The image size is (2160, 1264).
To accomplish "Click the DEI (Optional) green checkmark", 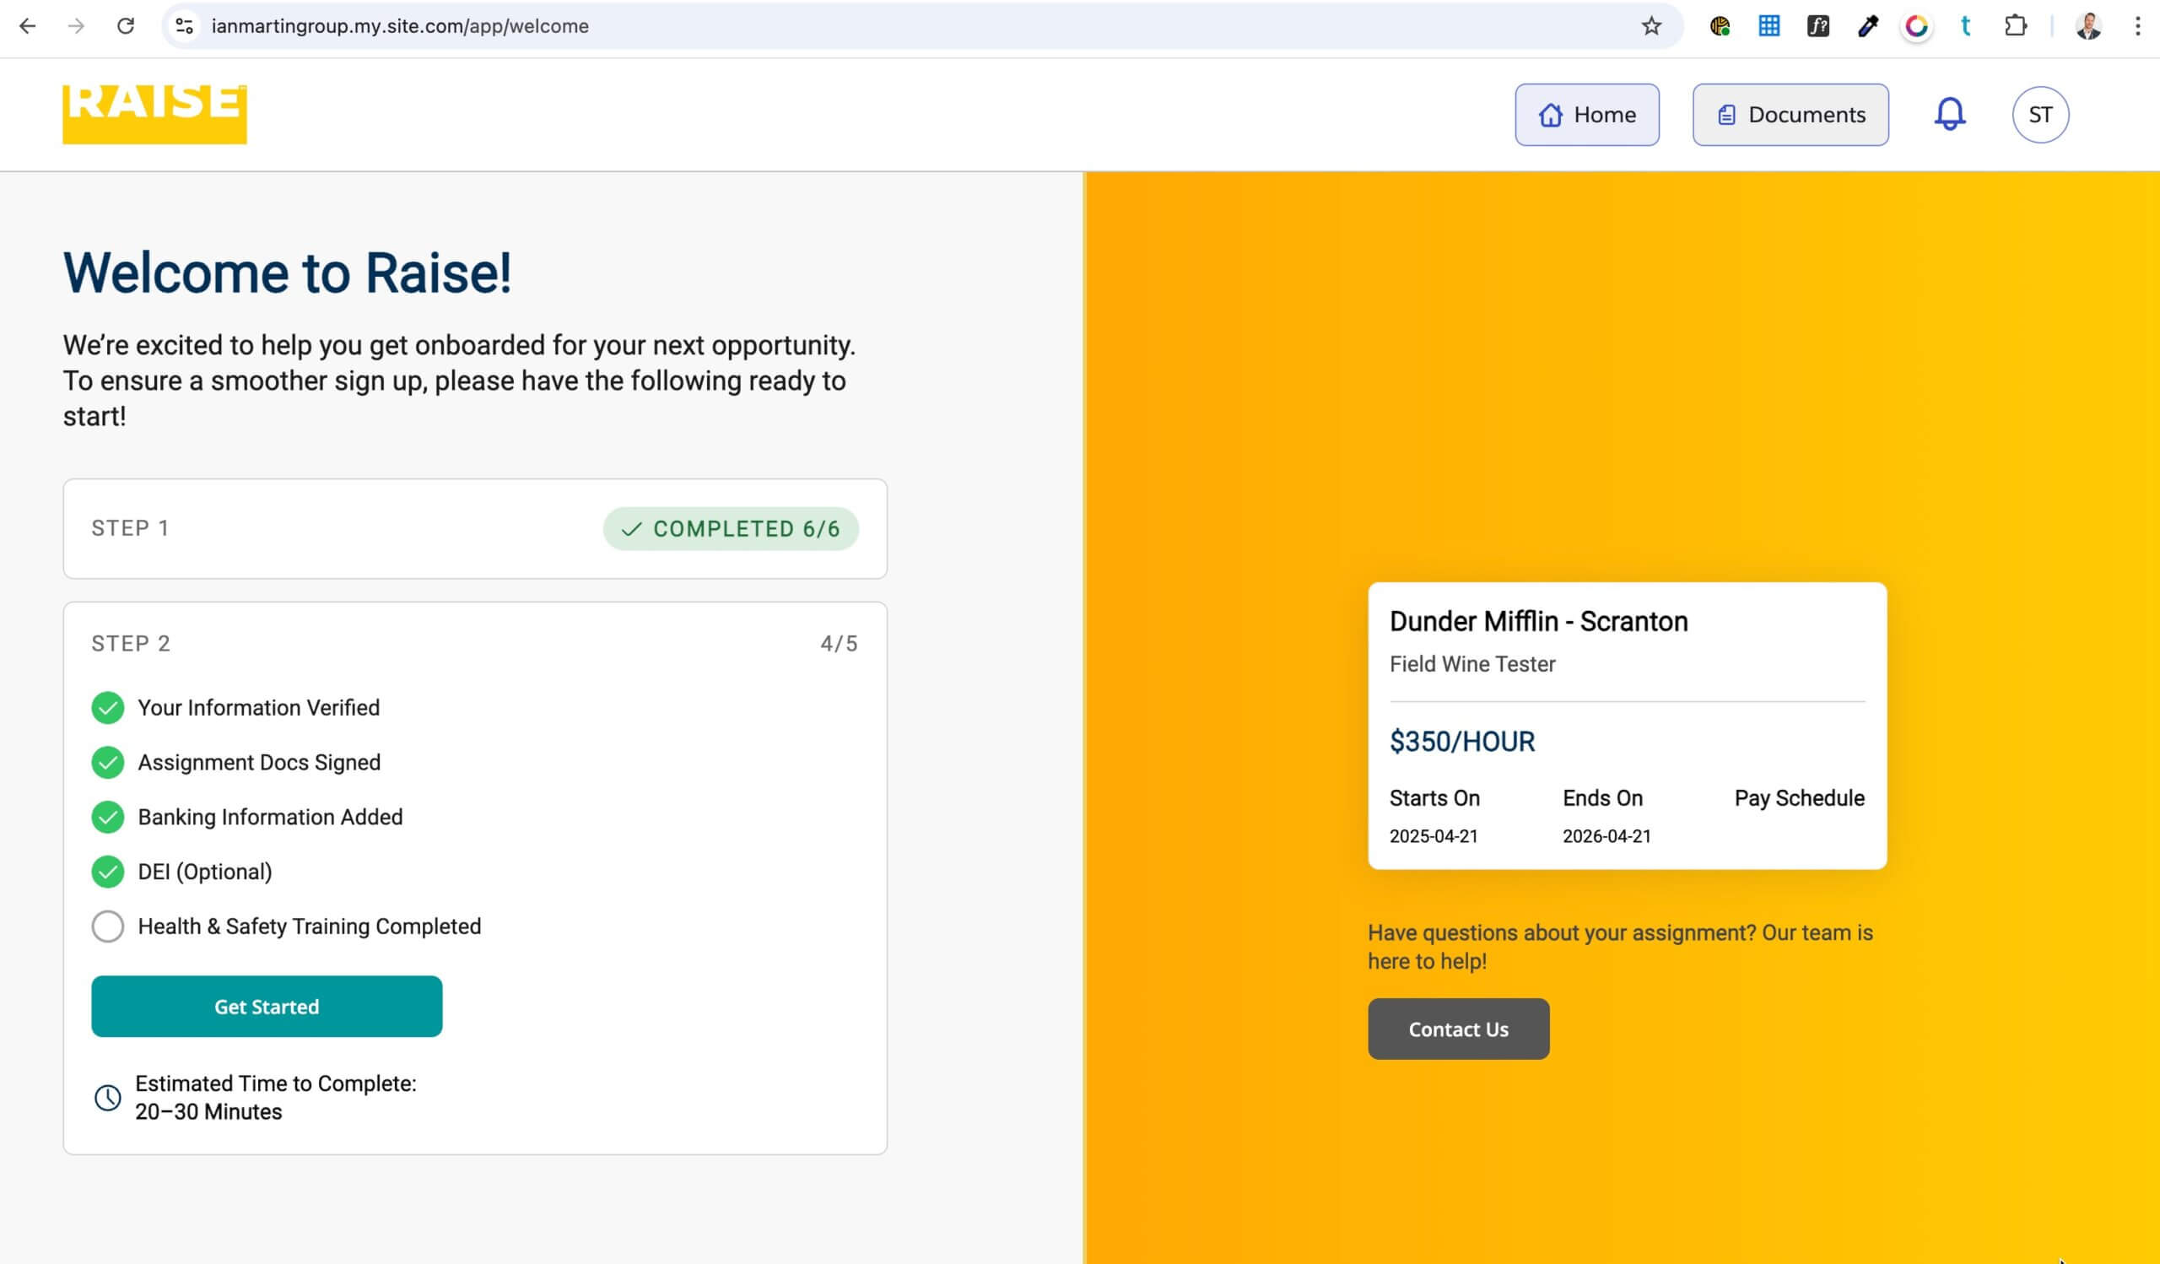I will [108, 872].
